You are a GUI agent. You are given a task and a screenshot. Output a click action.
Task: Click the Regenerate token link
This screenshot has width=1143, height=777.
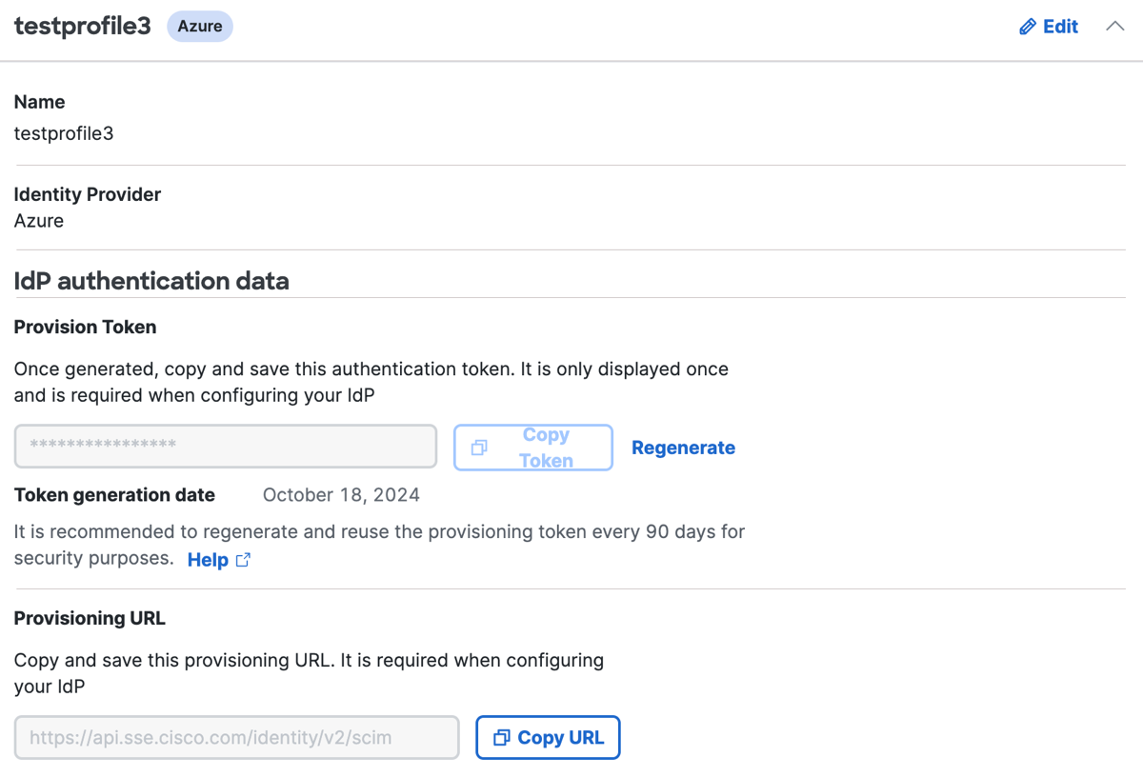click(683, 448)
